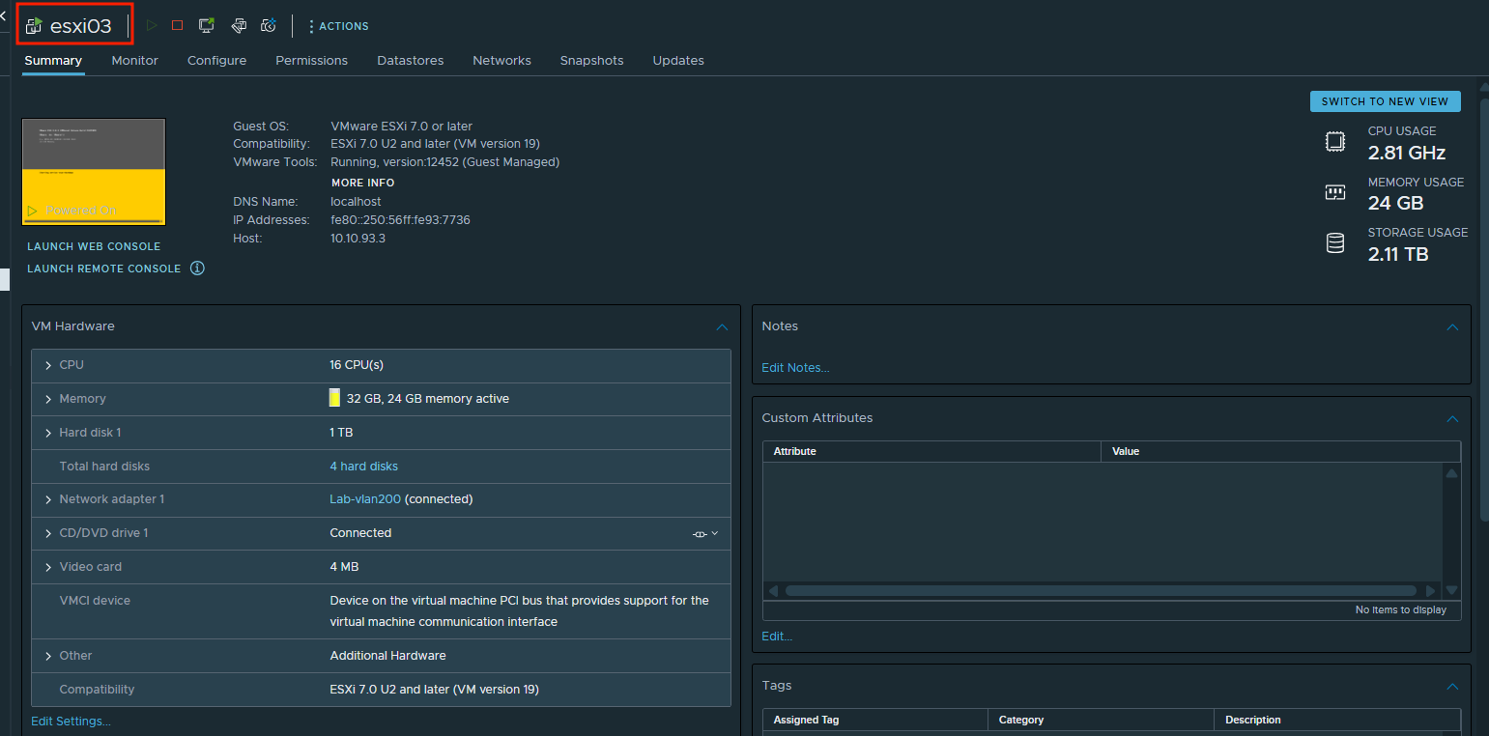Click the green Power On icon

(152, 26)
